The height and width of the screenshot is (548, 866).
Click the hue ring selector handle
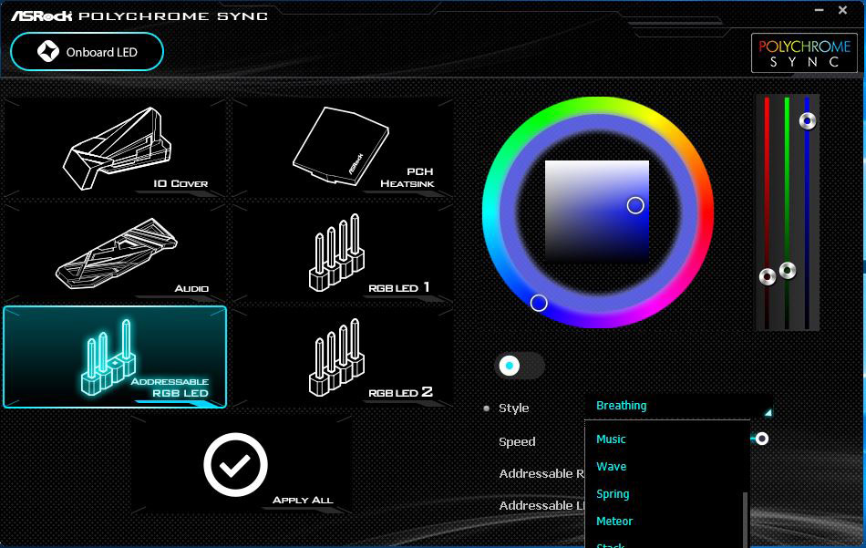click(x=539, y=303)
